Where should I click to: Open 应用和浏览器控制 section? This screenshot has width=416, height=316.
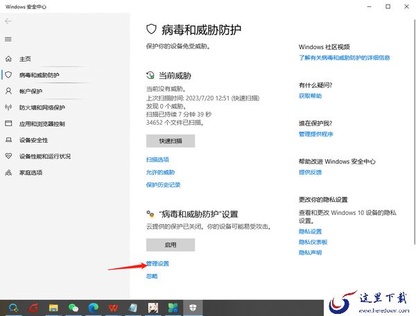tap(42, 124)
